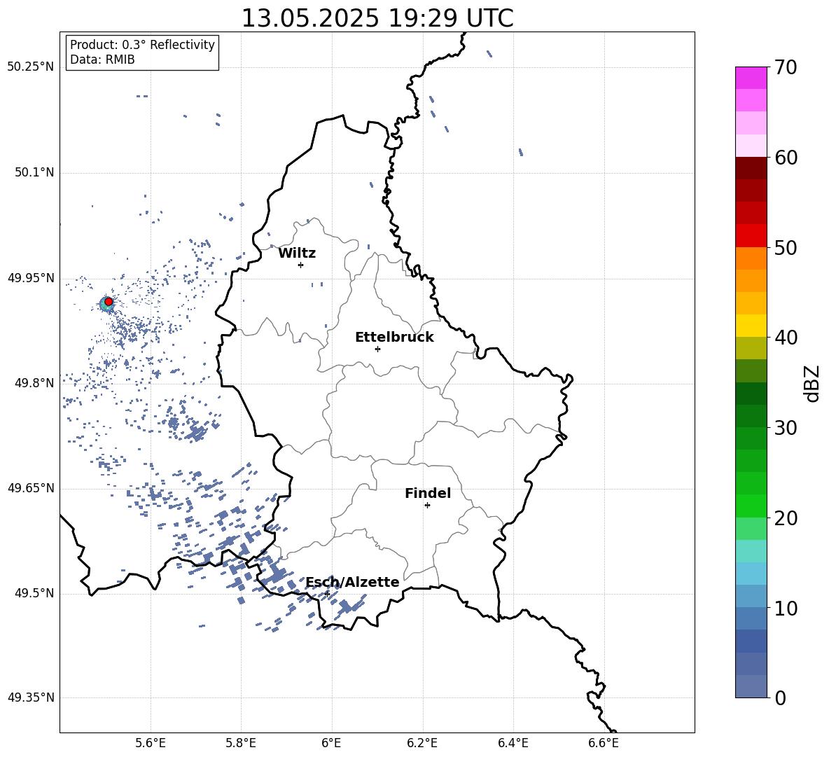Click the 60 colorbar tick label
This screenshot has width=829, height=757.
tap(786, 158)
